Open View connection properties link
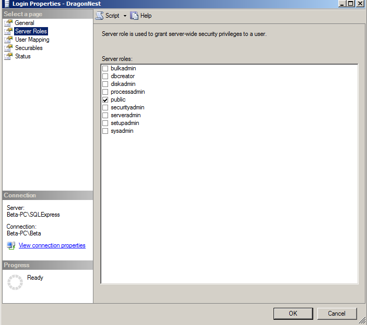The width and height of the screenshot is (367, 325). click(x=52, y=245)
